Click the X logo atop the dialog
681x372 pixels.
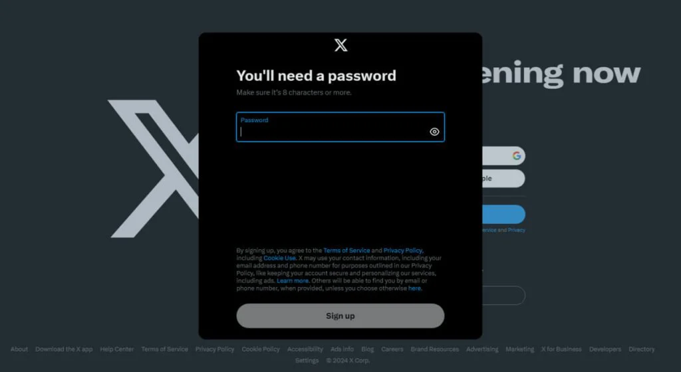click(341, 45)
